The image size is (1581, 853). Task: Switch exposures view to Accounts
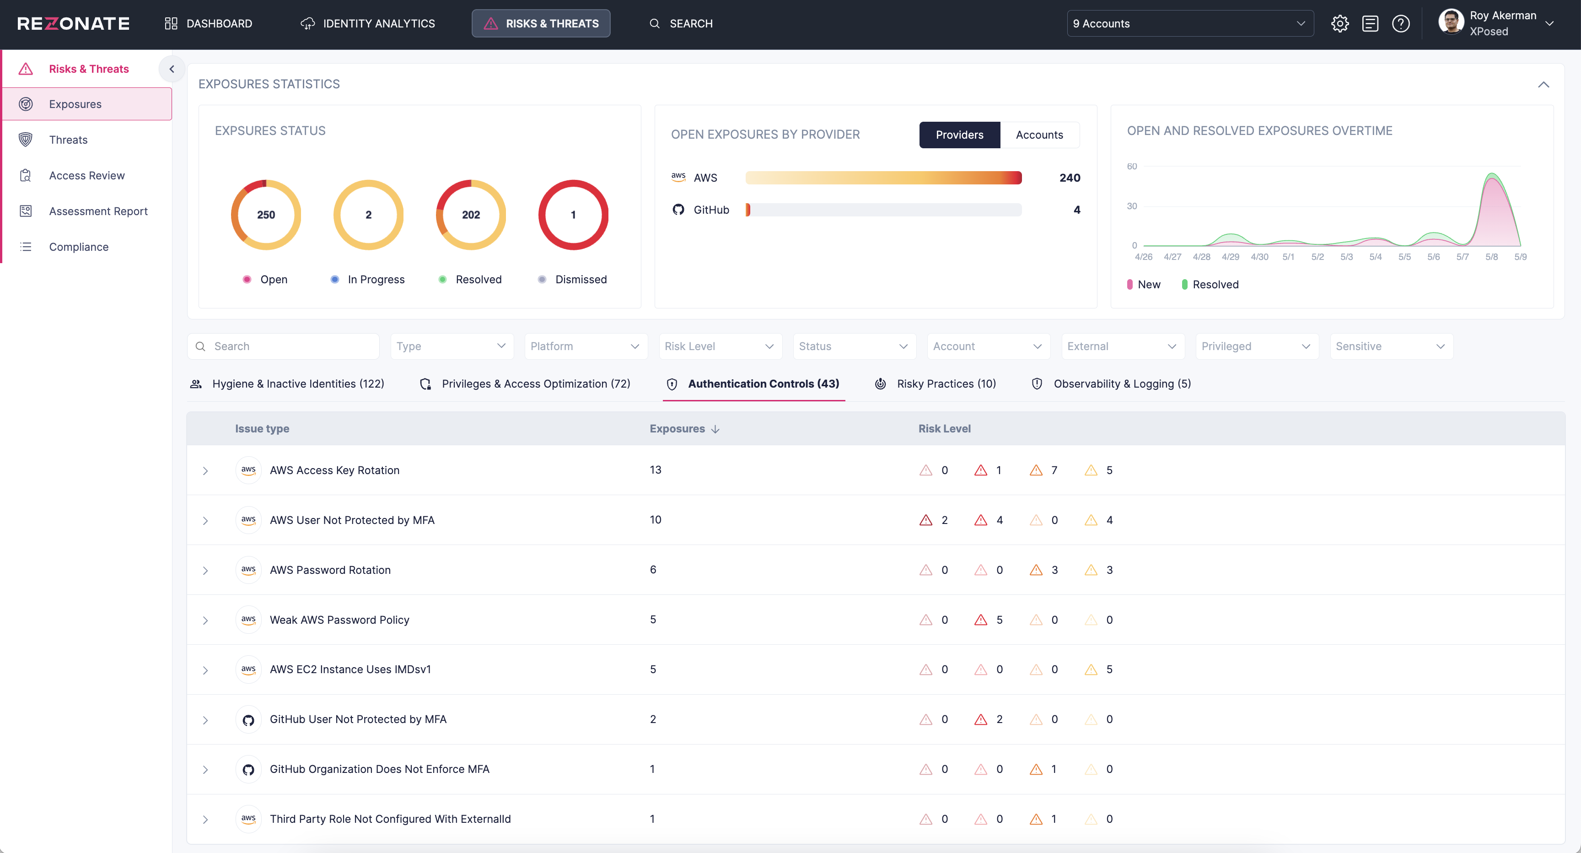tap(1040, 135)
